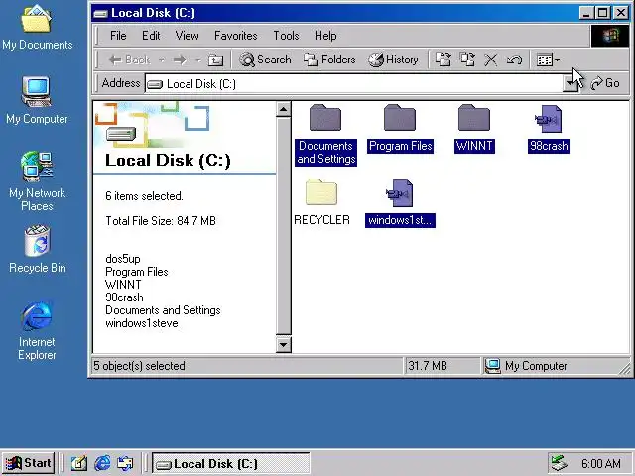Click the Back navigation button
635x476 pixels.
(130, 59)
